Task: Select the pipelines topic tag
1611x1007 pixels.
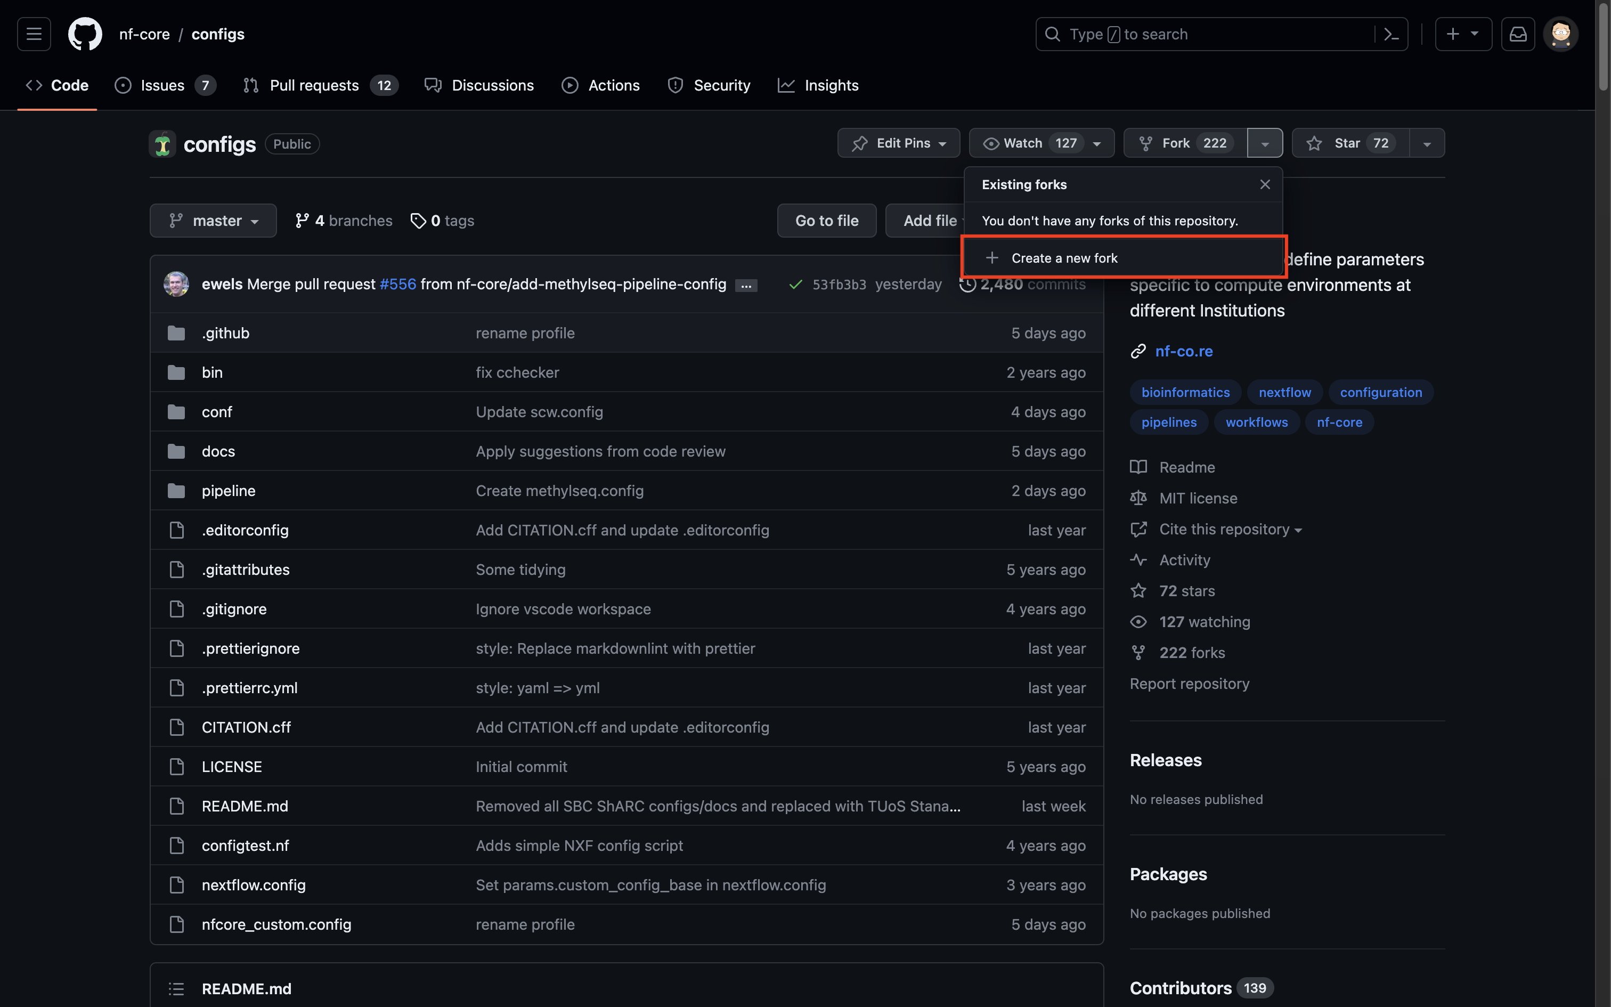Action: tap(1169, 422)
